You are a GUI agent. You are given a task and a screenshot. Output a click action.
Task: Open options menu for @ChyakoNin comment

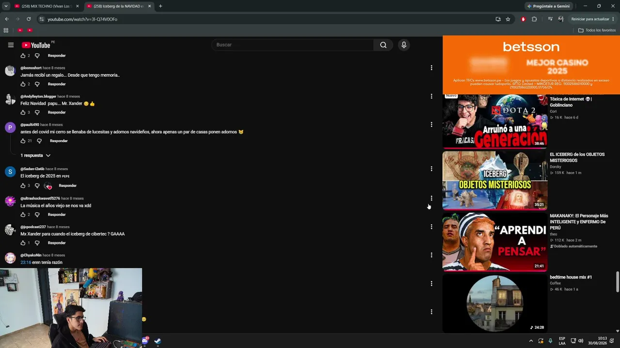pos(431,255)
